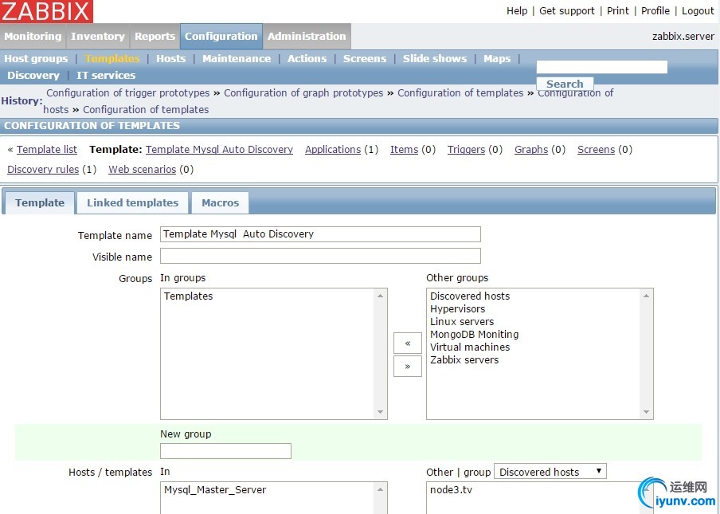Select the Configuration menu
The width and height of the screenshot is (720, 514).
(x=221, y=37)
